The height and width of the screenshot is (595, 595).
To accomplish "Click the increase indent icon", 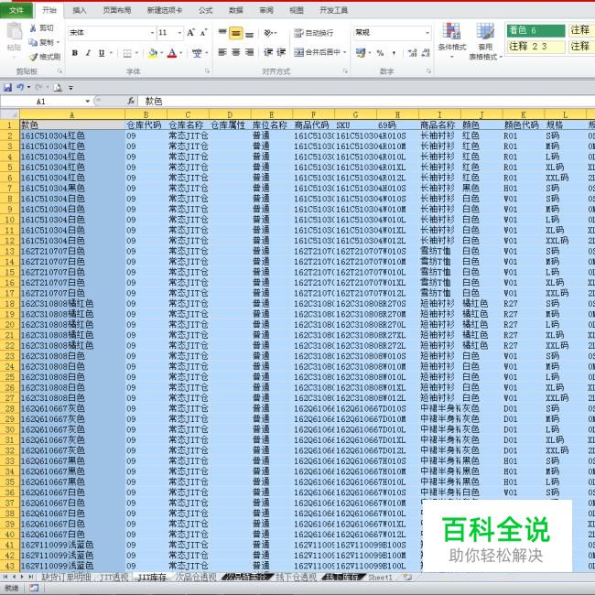I will click(281, 52).
